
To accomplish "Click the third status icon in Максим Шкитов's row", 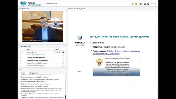I will 59,52.
